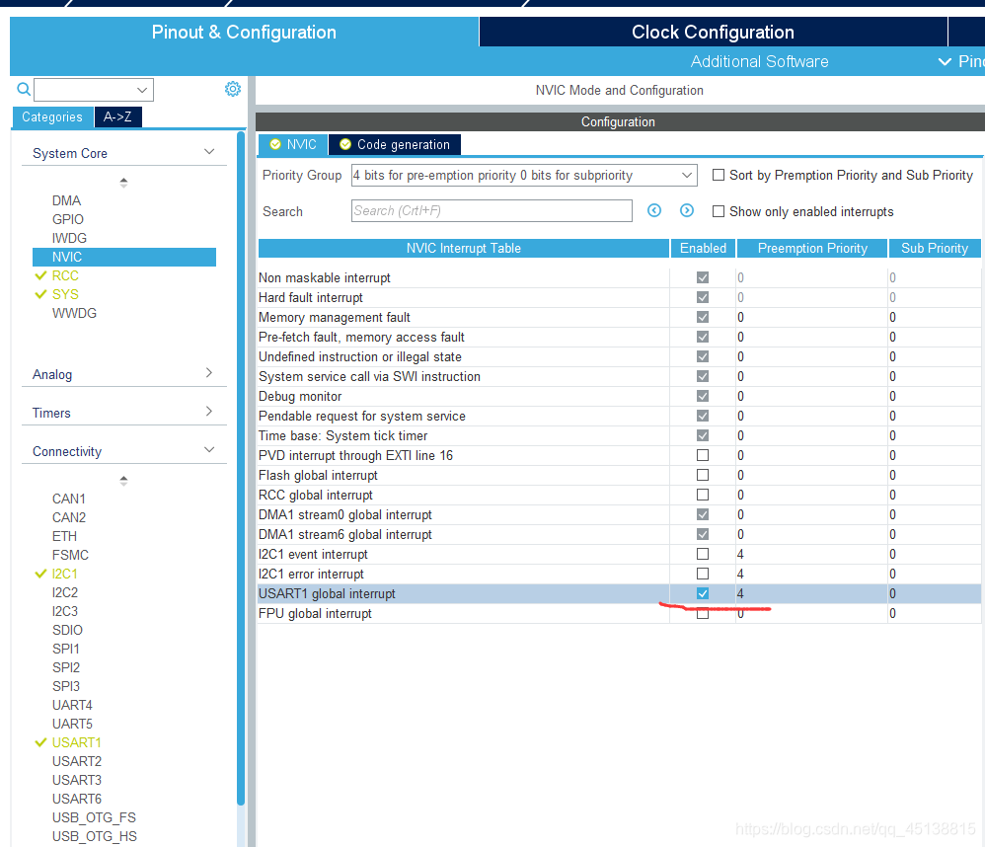
Task: Disable DMA1 stream0 global interrupt checkbox
Action: coord(703,514)
